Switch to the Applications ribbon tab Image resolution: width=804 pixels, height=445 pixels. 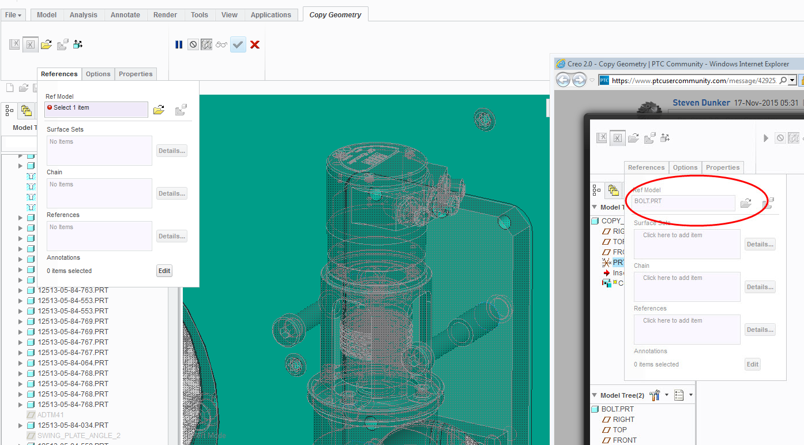(x=271, y=15)
